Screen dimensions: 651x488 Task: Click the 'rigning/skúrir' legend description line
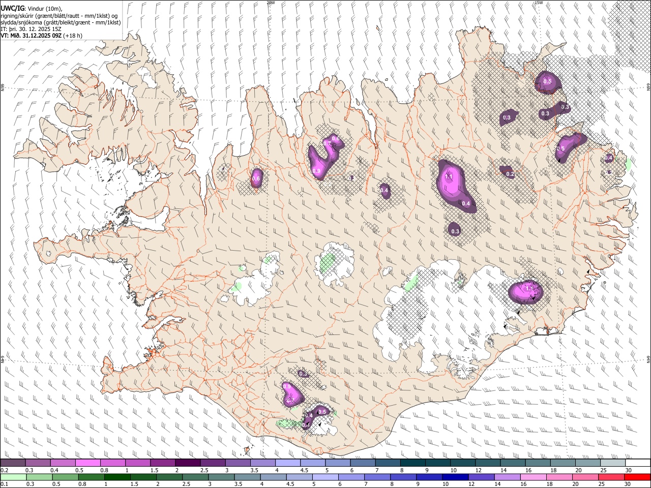point(59,16)
